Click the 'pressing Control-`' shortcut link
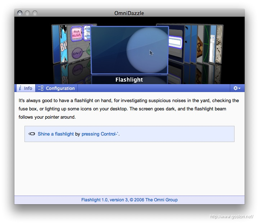The height and width of the screenshot is (224, 259). [x=100, y=134]
